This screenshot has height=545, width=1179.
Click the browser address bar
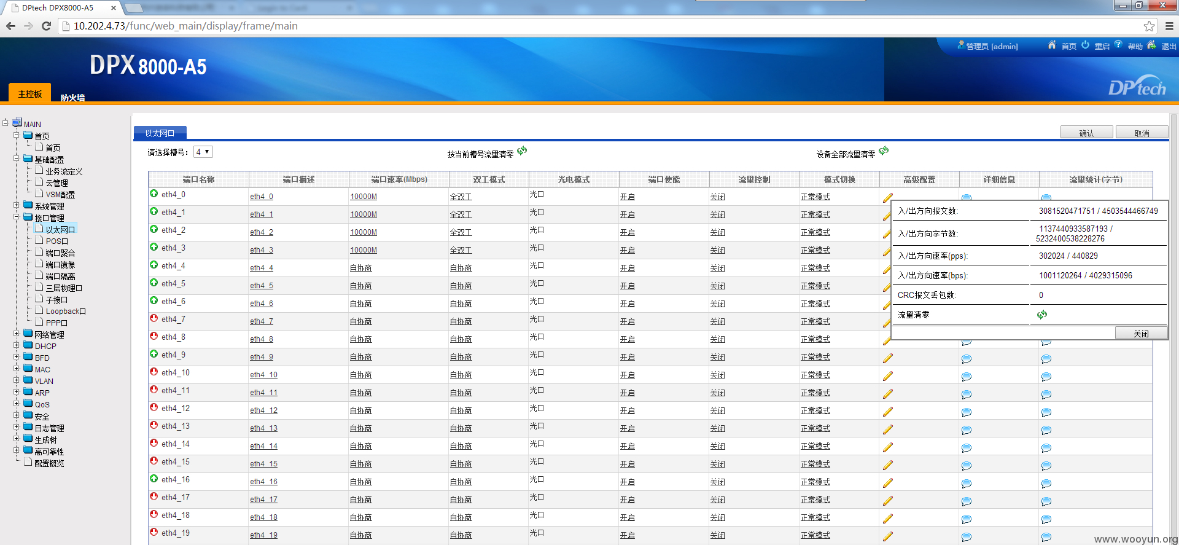(602, 26)
